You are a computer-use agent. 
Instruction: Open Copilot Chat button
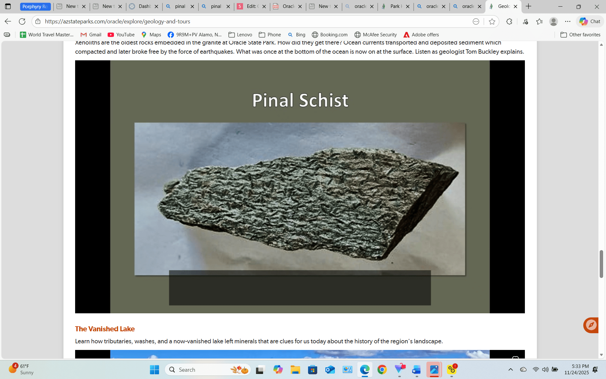pyautogui.click(x=590, y=21)
